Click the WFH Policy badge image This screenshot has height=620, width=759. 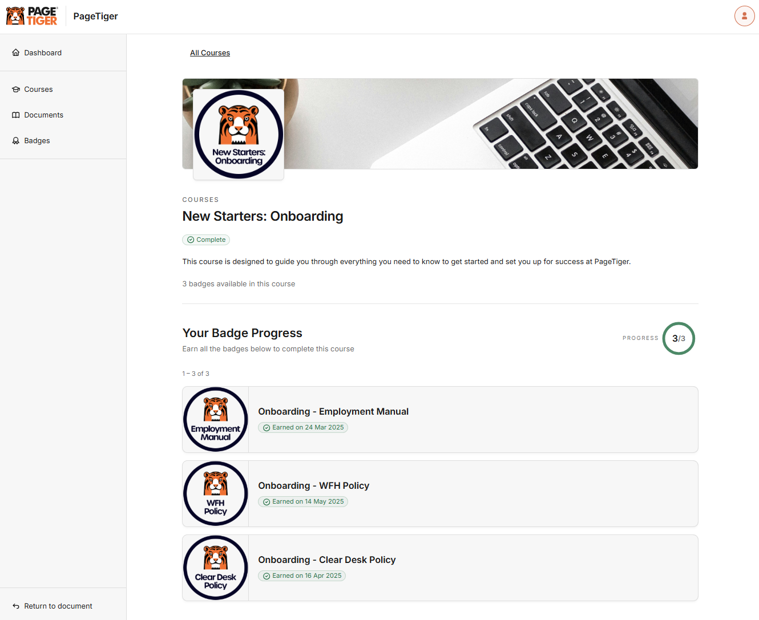(x=216, y=494)
